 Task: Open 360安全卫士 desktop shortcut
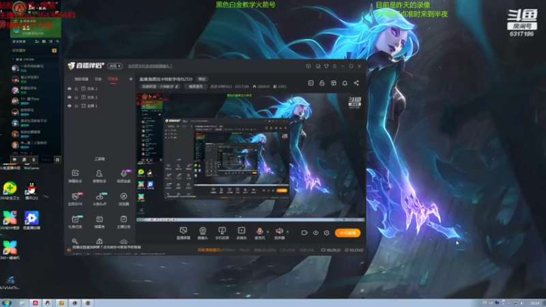[x=10, y=191]
